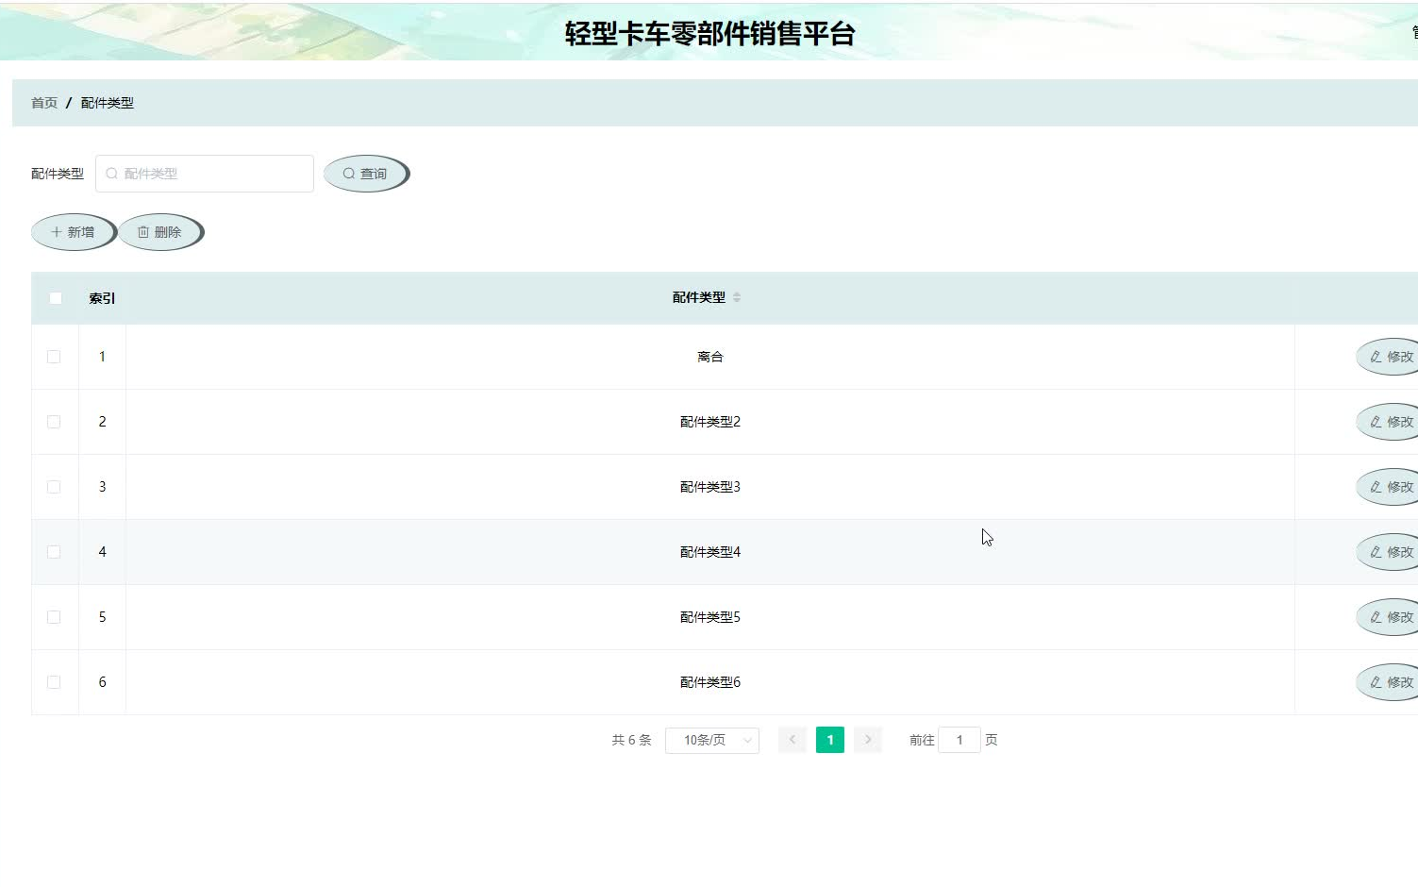Click 修改 edit button for 配件类型5 row

1388,617
